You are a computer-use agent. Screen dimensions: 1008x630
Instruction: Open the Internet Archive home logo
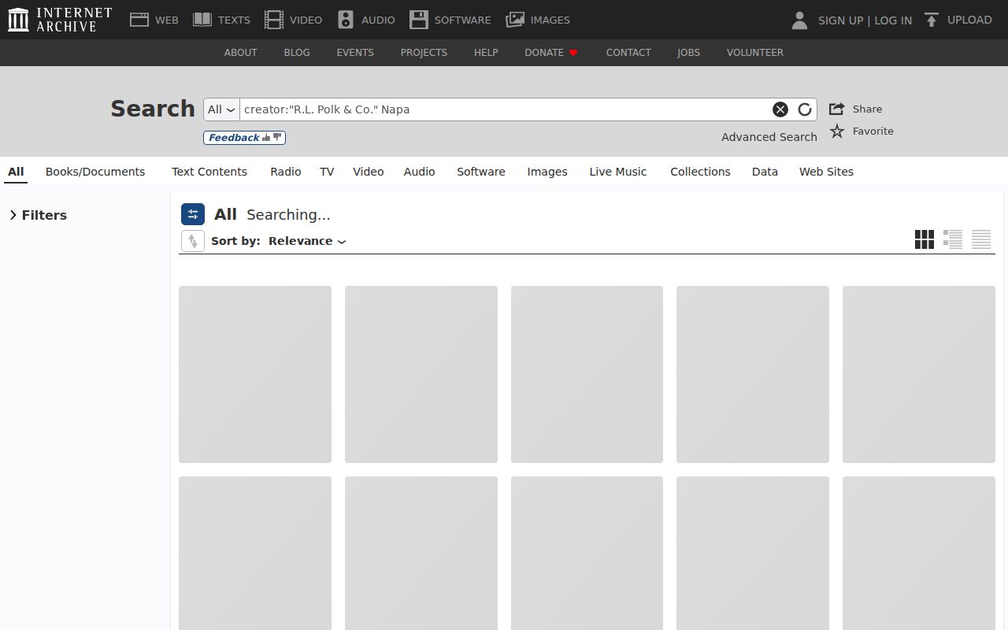[60, 20]
